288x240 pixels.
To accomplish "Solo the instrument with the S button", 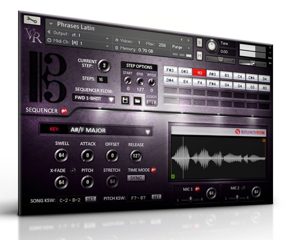I will click(x=200, y=43).
